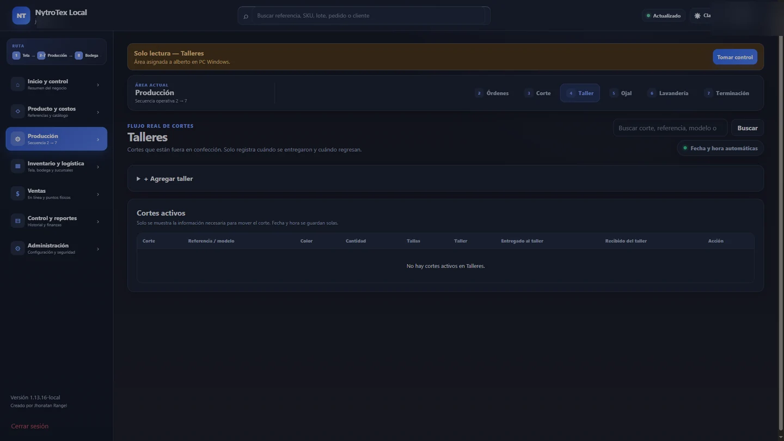The width and height of the screenshot is (784, 441).
Task: Click the Cerrar sesión link
Action: pos(30,426)
